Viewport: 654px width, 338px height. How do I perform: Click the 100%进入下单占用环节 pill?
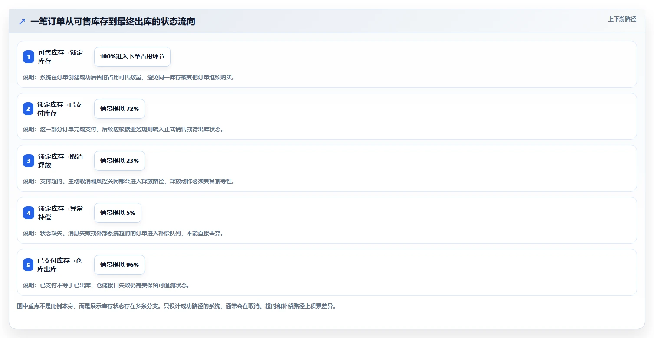tap(132, 57)
